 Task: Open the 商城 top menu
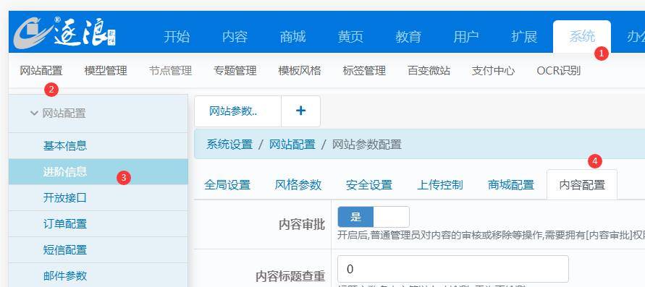point(292,37)
